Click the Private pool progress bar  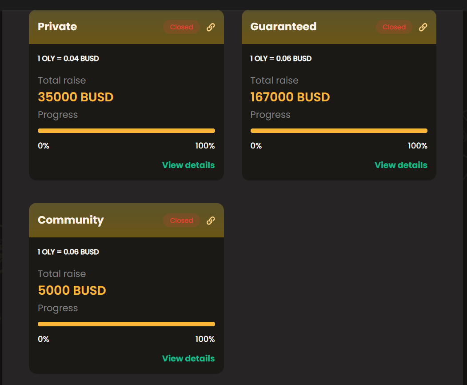pos(126,131)
